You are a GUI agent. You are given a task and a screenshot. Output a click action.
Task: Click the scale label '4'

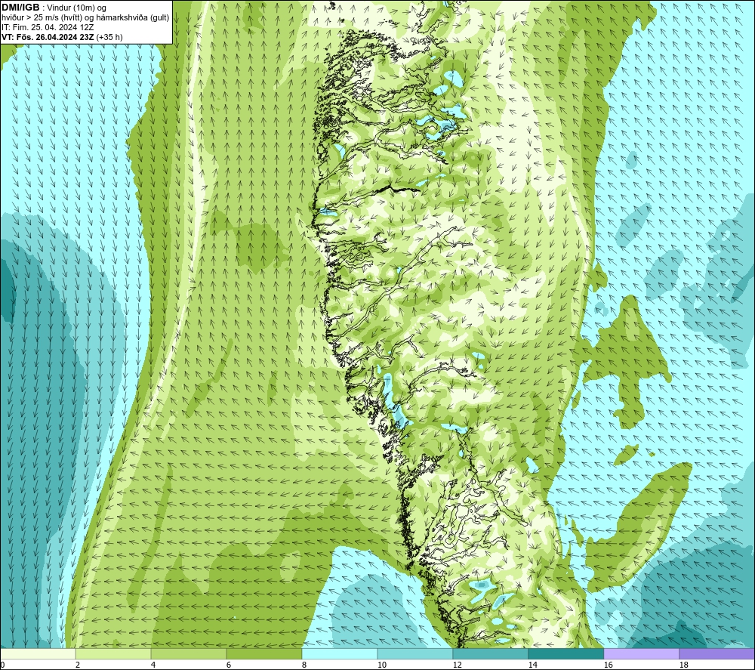153,665
